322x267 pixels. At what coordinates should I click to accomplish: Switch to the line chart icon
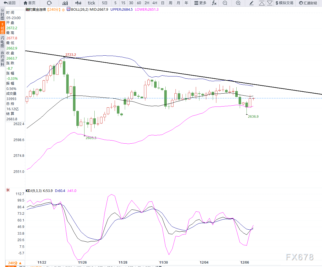65,3
